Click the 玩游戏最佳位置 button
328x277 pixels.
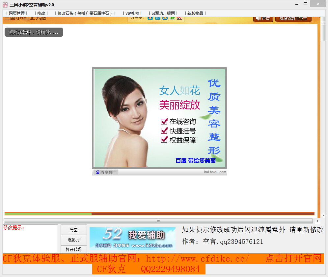[x=293, y=19]
